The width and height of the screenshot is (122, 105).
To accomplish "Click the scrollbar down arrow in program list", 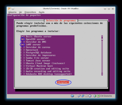I will click(102, 74).
